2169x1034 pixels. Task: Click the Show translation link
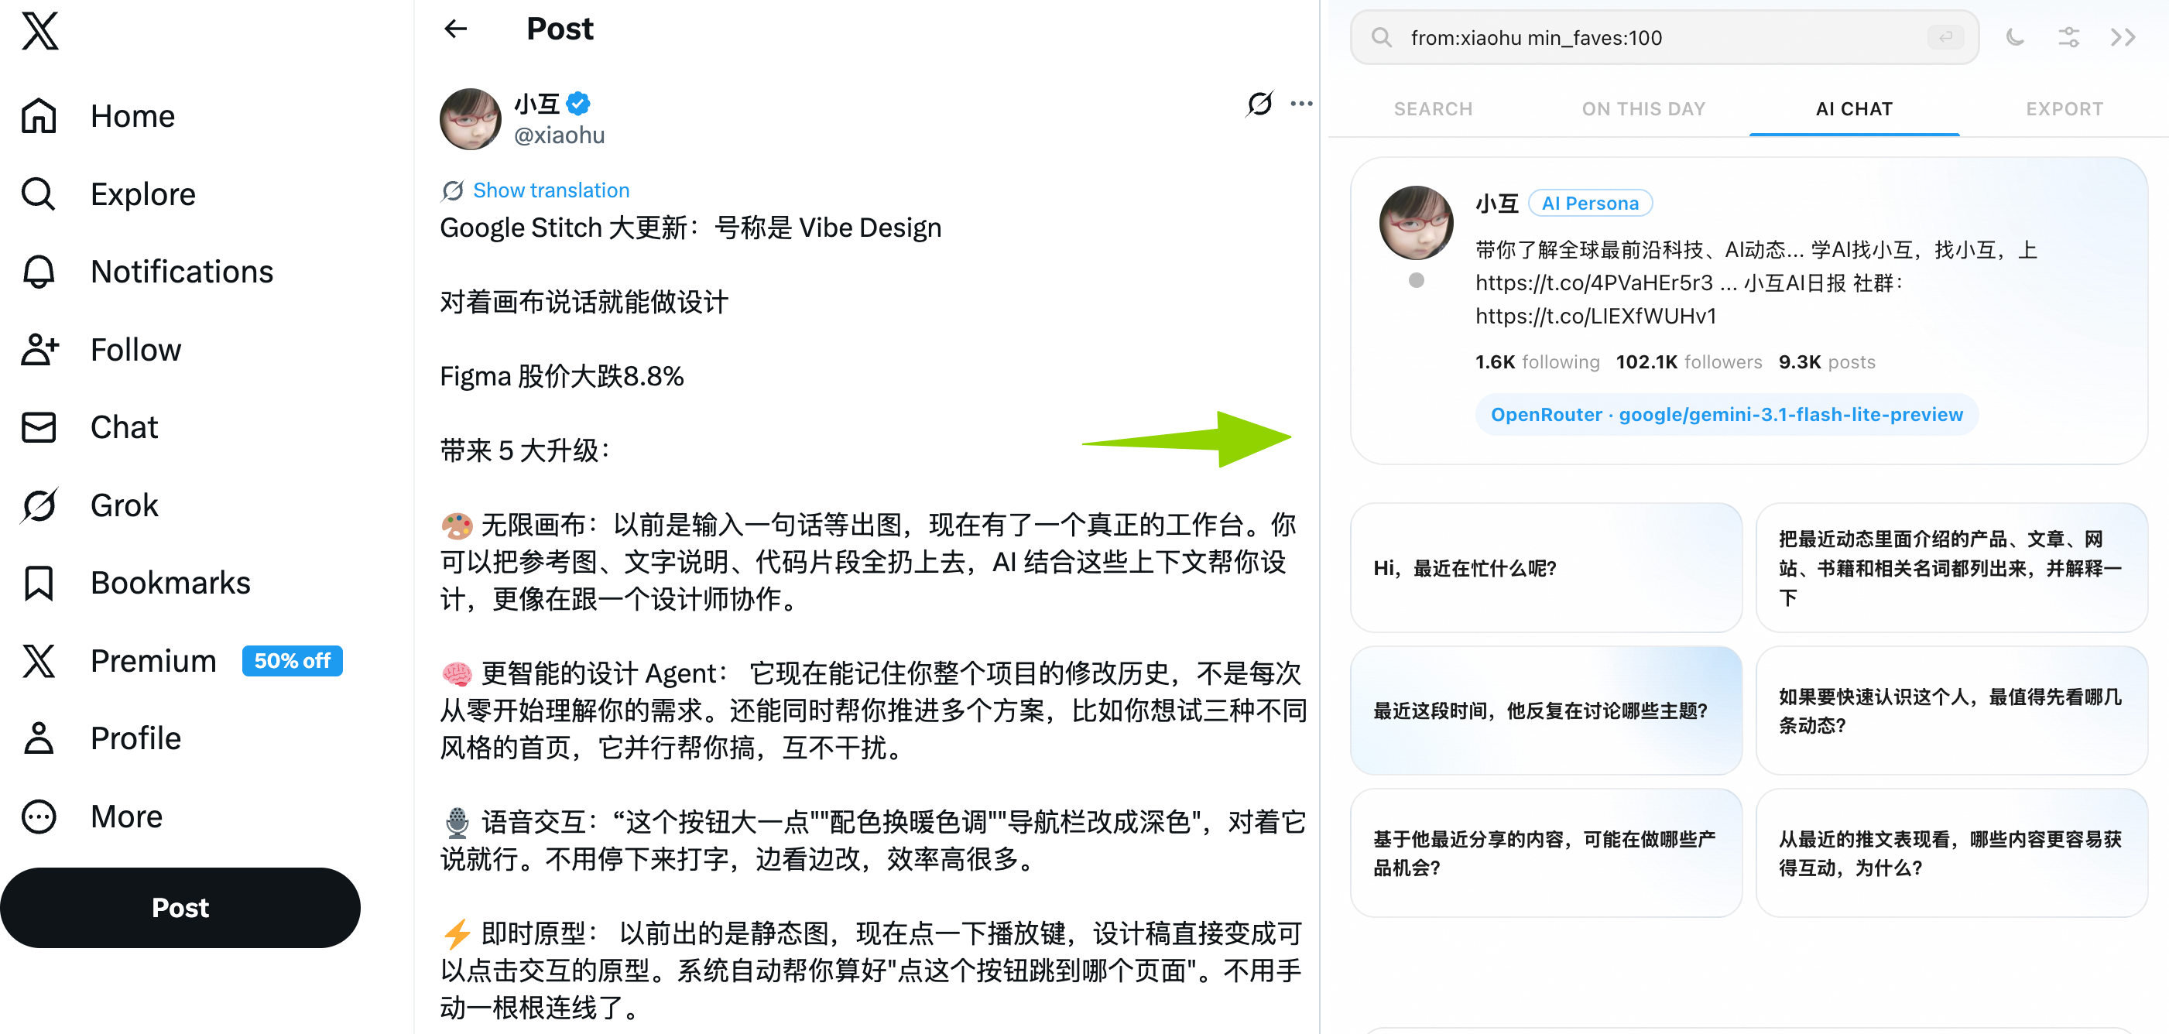pyautogui.click(x=550, y=190)
